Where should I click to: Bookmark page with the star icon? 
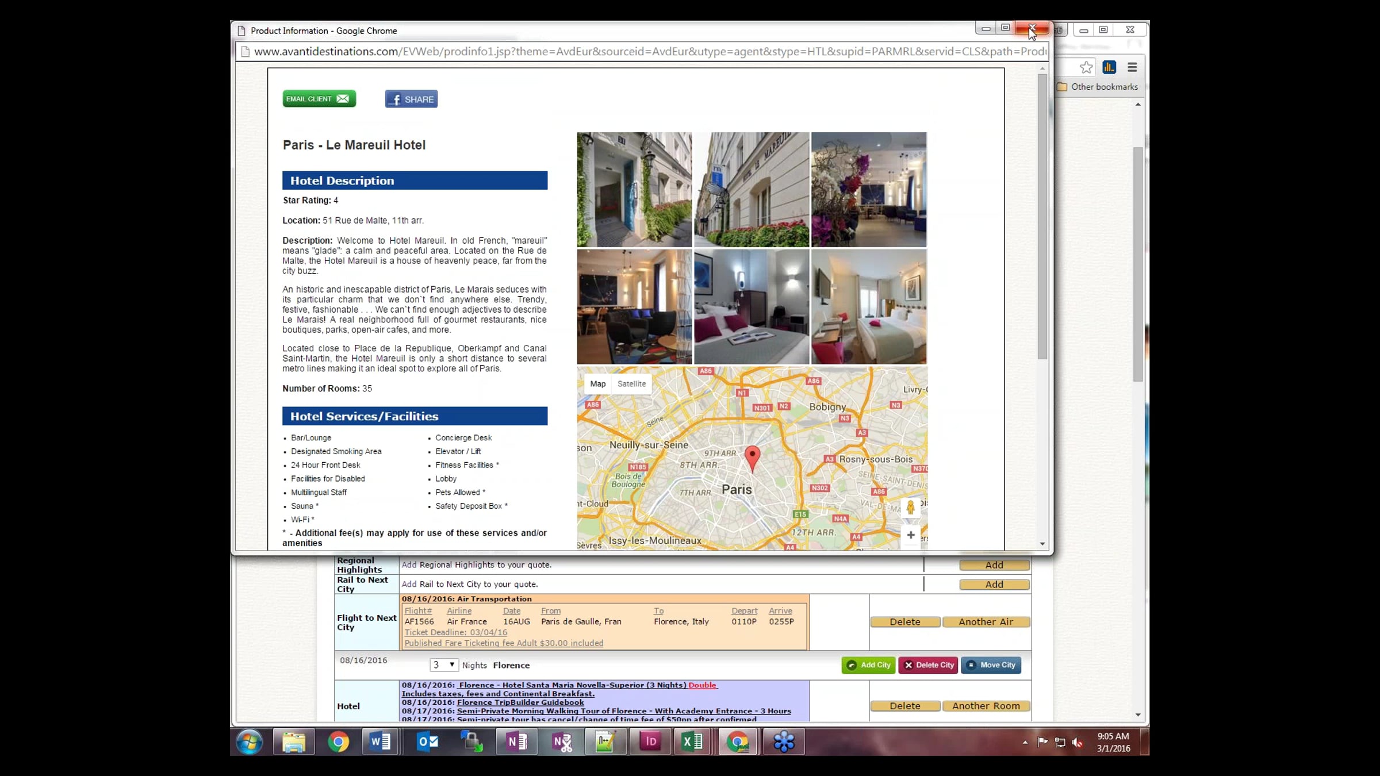point(1086,68)
